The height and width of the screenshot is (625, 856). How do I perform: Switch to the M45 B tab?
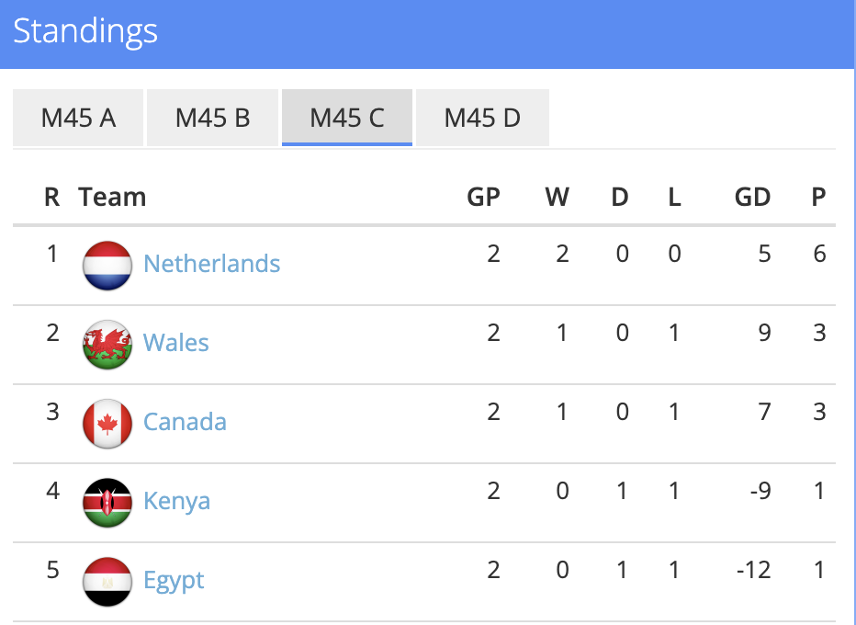click(x=212, y=118)
